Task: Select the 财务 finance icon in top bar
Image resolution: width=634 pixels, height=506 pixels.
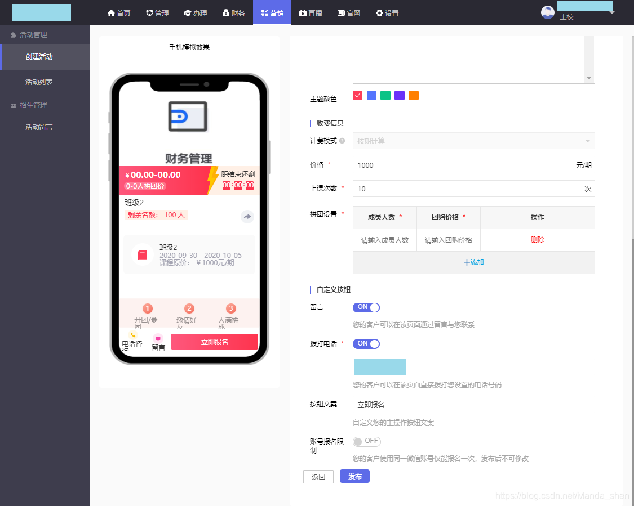Action: [x=225, y=12]
